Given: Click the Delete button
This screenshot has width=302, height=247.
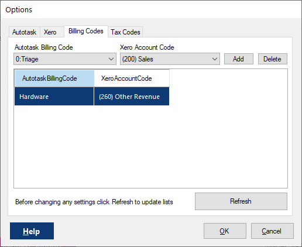Looking at the screenshot, I should coord(273,59).
